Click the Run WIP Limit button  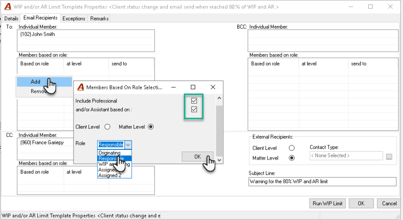pyautogui.click(x=327, y=203)
